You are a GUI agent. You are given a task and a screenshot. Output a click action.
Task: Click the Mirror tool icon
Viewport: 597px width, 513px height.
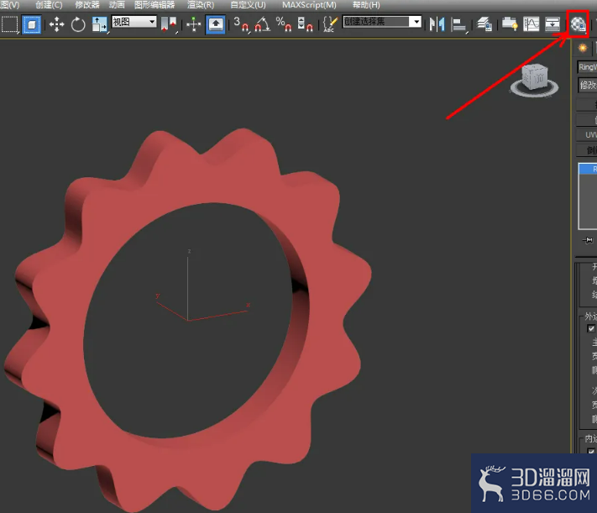[x=437, y=24]
